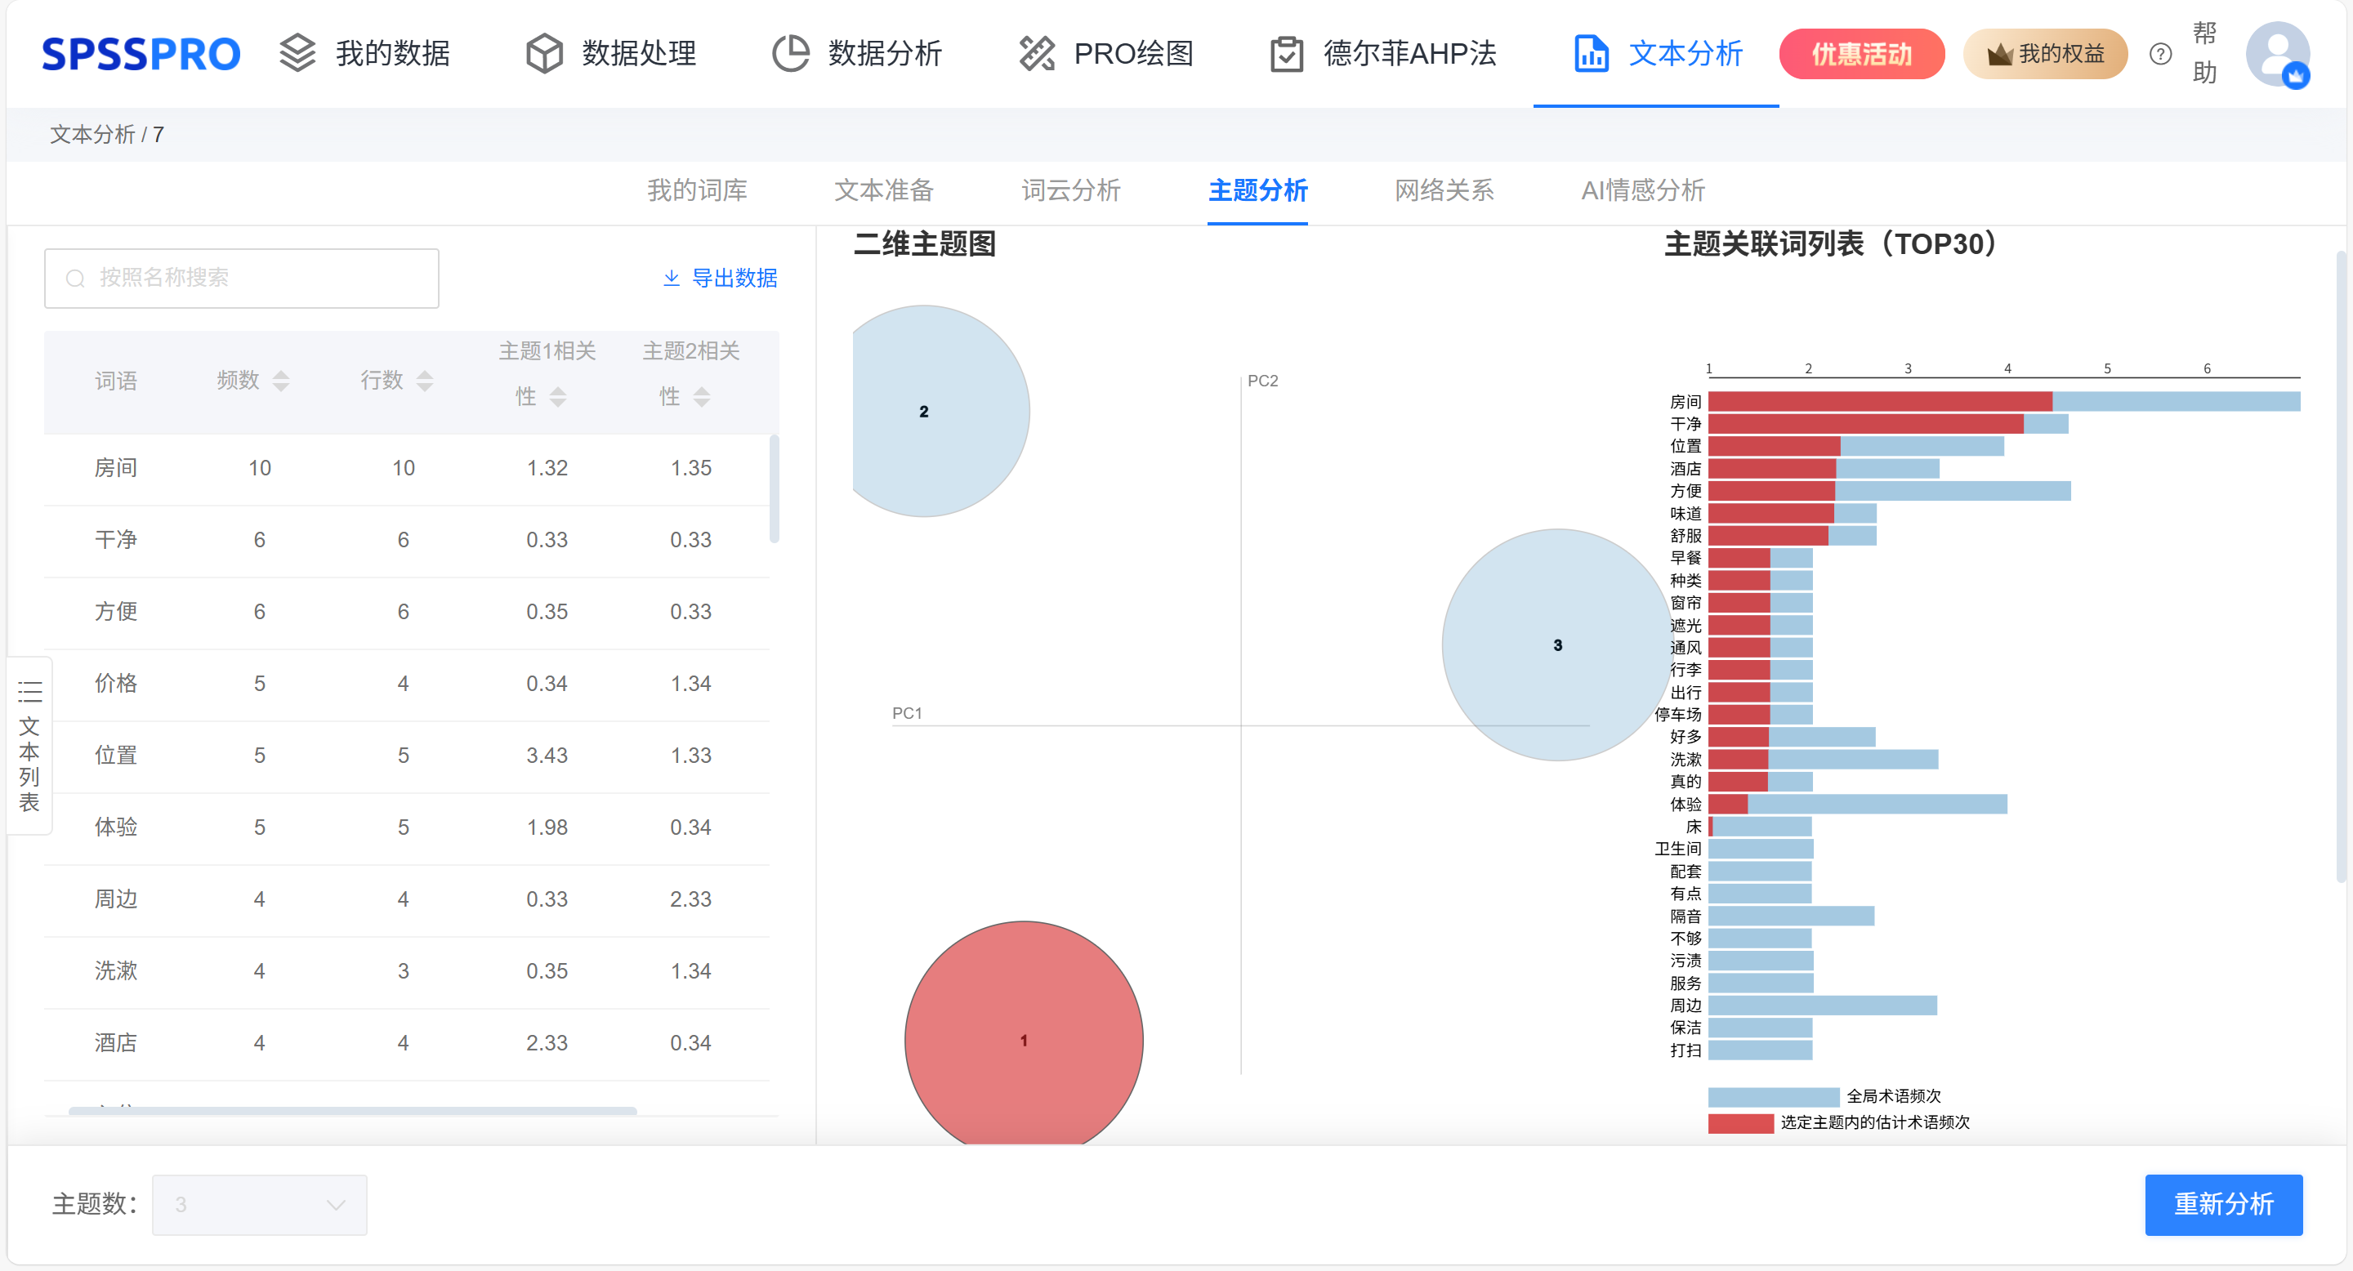Screen dimensions: 2353x1271
Task: Sort by 主题2相关性 column arrows
Action: click(x=702, y=396)
